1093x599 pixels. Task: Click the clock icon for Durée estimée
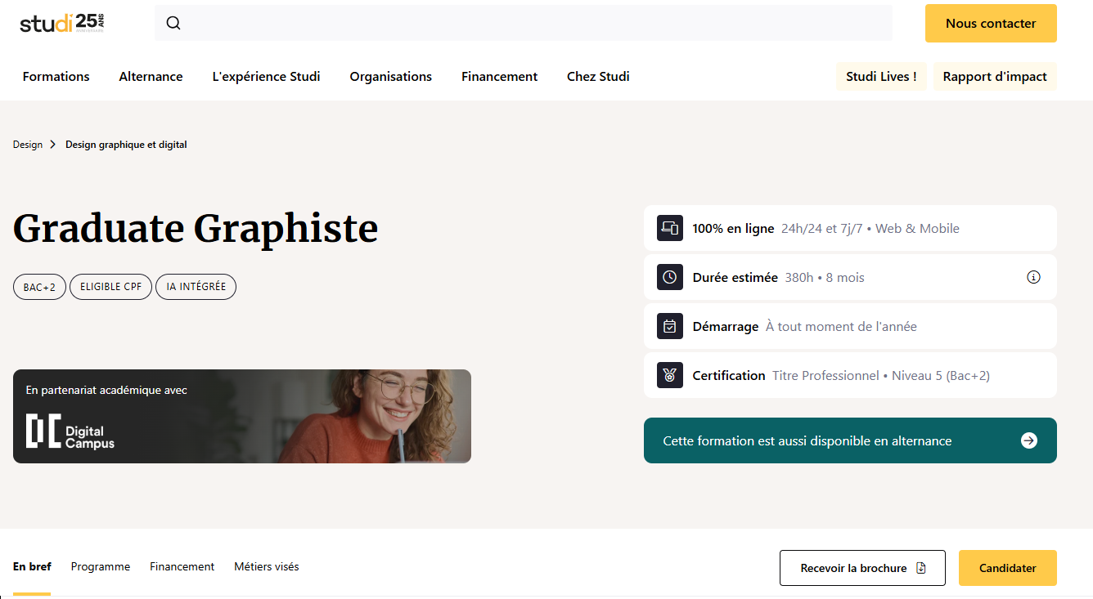(x=670, y=277)
